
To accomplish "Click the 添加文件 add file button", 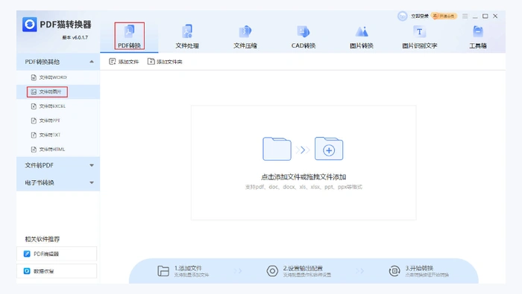I will pos(124,62).
